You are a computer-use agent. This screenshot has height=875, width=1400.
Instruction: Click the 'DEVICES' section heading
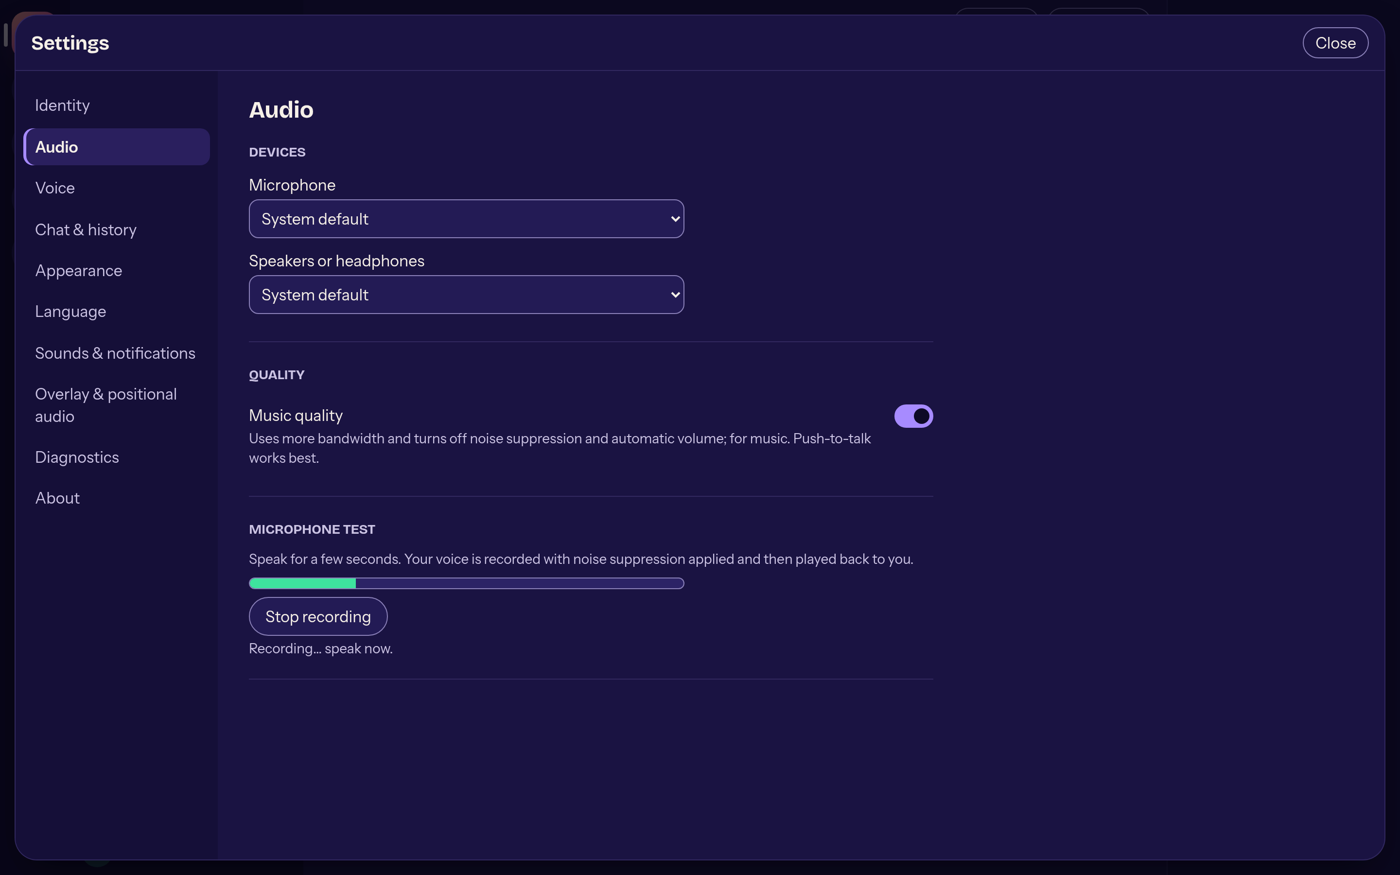pos(277,152)
